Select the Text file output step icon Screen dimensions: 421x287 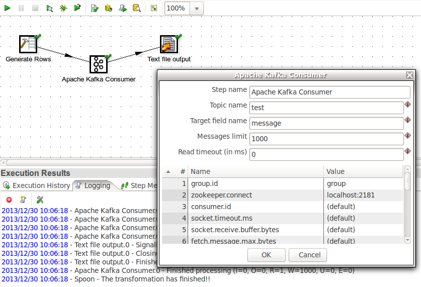(169, 44)
